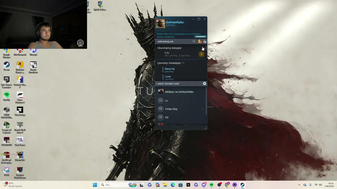
Task: Select the Discord desktop shortcut
Action: [x=33, y=52]
